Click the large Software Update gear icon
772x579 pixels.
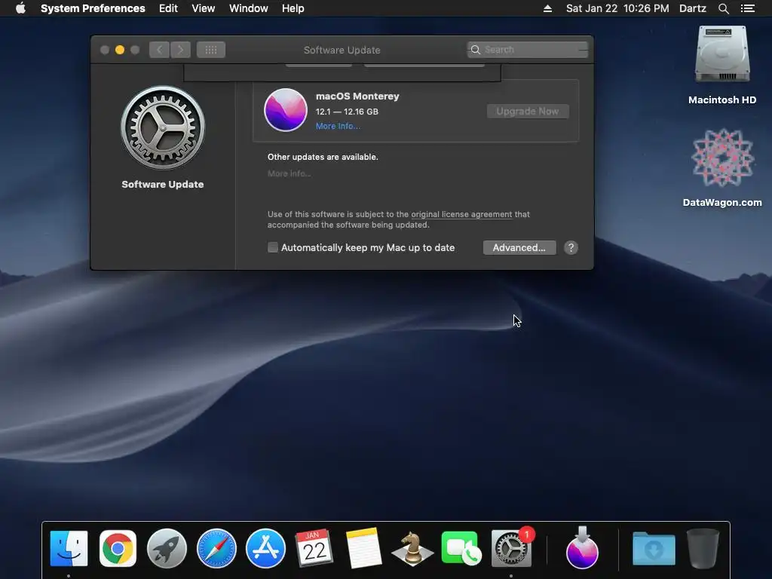163,128
